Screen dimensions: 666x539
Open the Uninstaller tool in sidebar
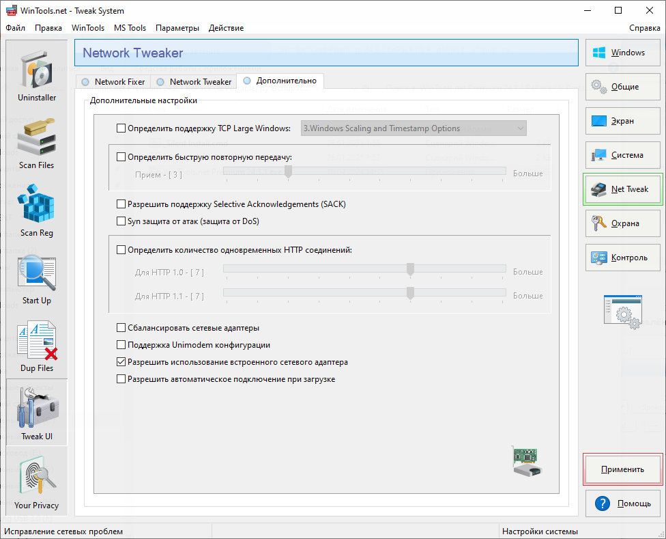[x=37, y=74]
